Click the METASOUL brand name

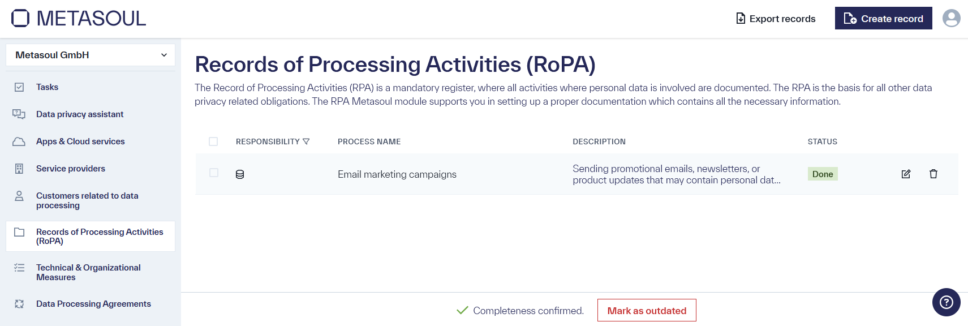[91, 18]
